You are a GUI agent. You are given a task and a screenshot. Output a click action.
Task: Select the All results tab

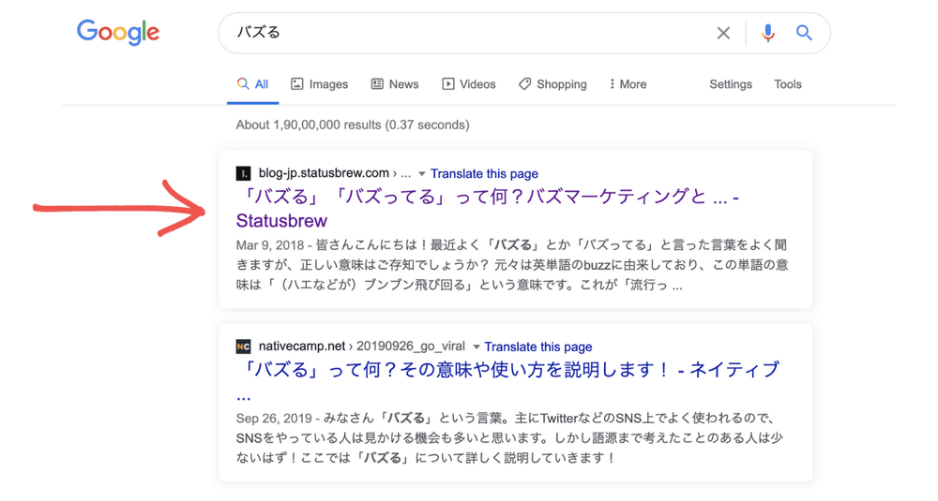coord(252,84)
